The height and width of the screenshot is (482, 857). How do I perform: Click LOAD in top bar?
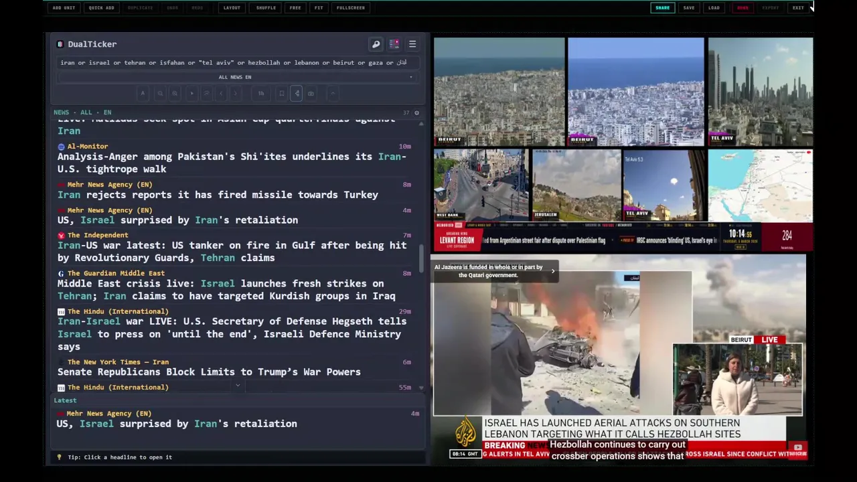(x=714, y=8)
